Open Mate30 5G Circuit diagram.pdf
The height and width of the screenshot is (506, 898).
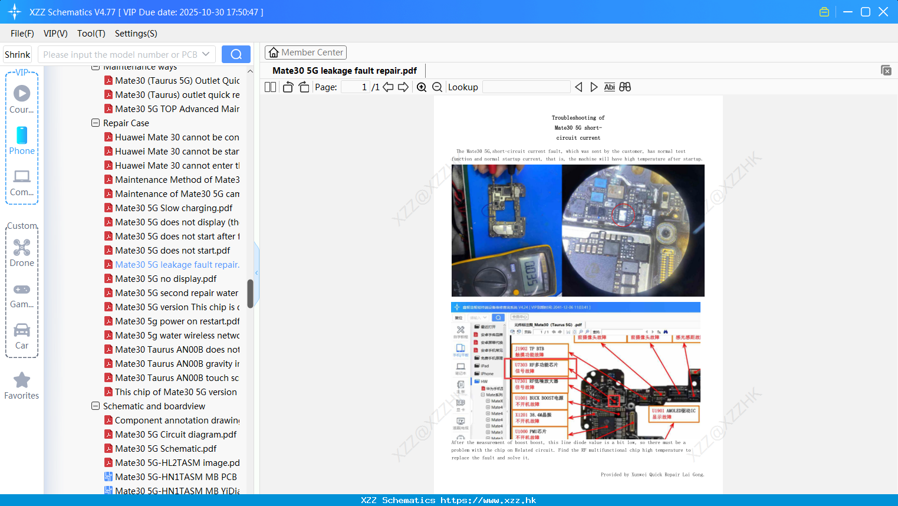pos(170,435)
